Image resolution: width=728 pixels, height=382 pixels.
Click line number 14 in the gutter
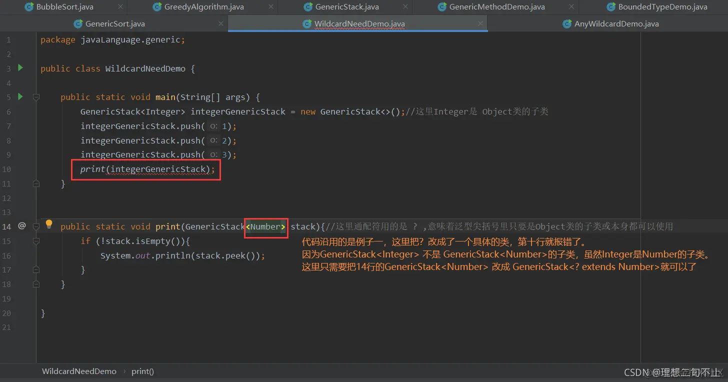tap(6, 226)
